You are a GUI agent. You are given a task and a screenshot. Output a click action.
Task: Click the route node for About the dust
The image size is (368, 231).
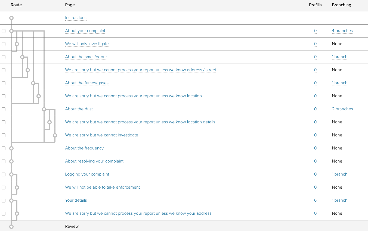pos(44,109)
